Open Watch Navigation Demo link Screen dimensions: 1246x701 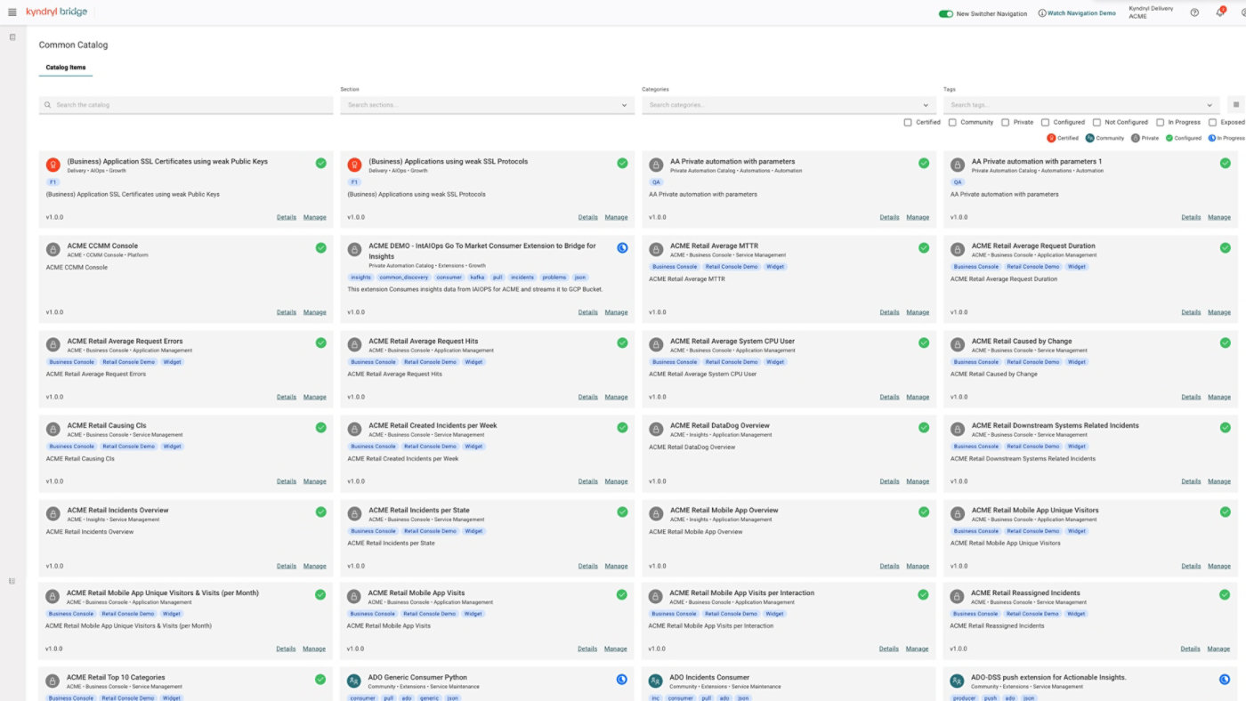pyautogui.click(x=1077, y=13)
